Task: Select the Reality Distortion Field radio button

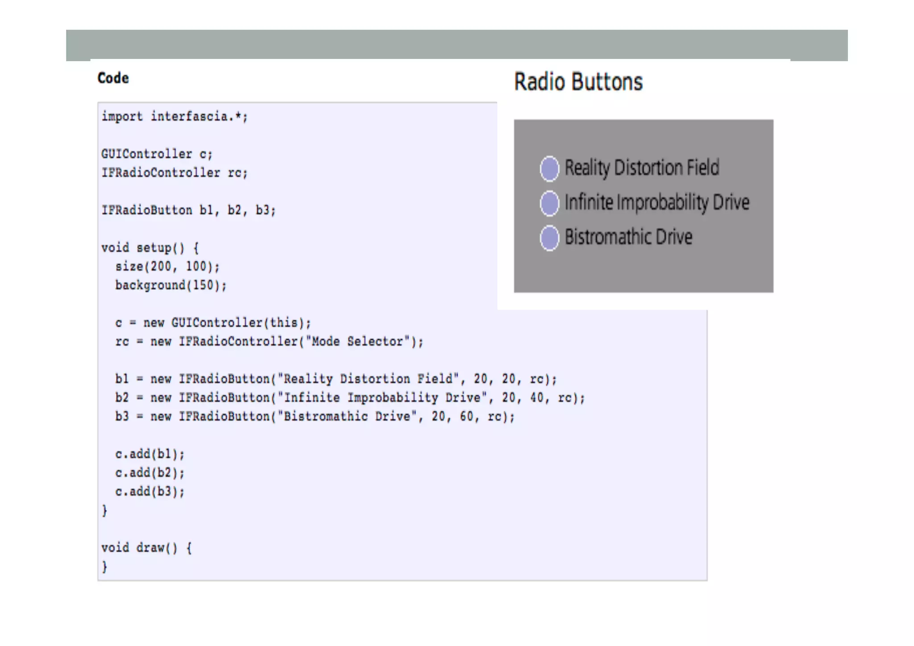Action: (x=549, y=169)
